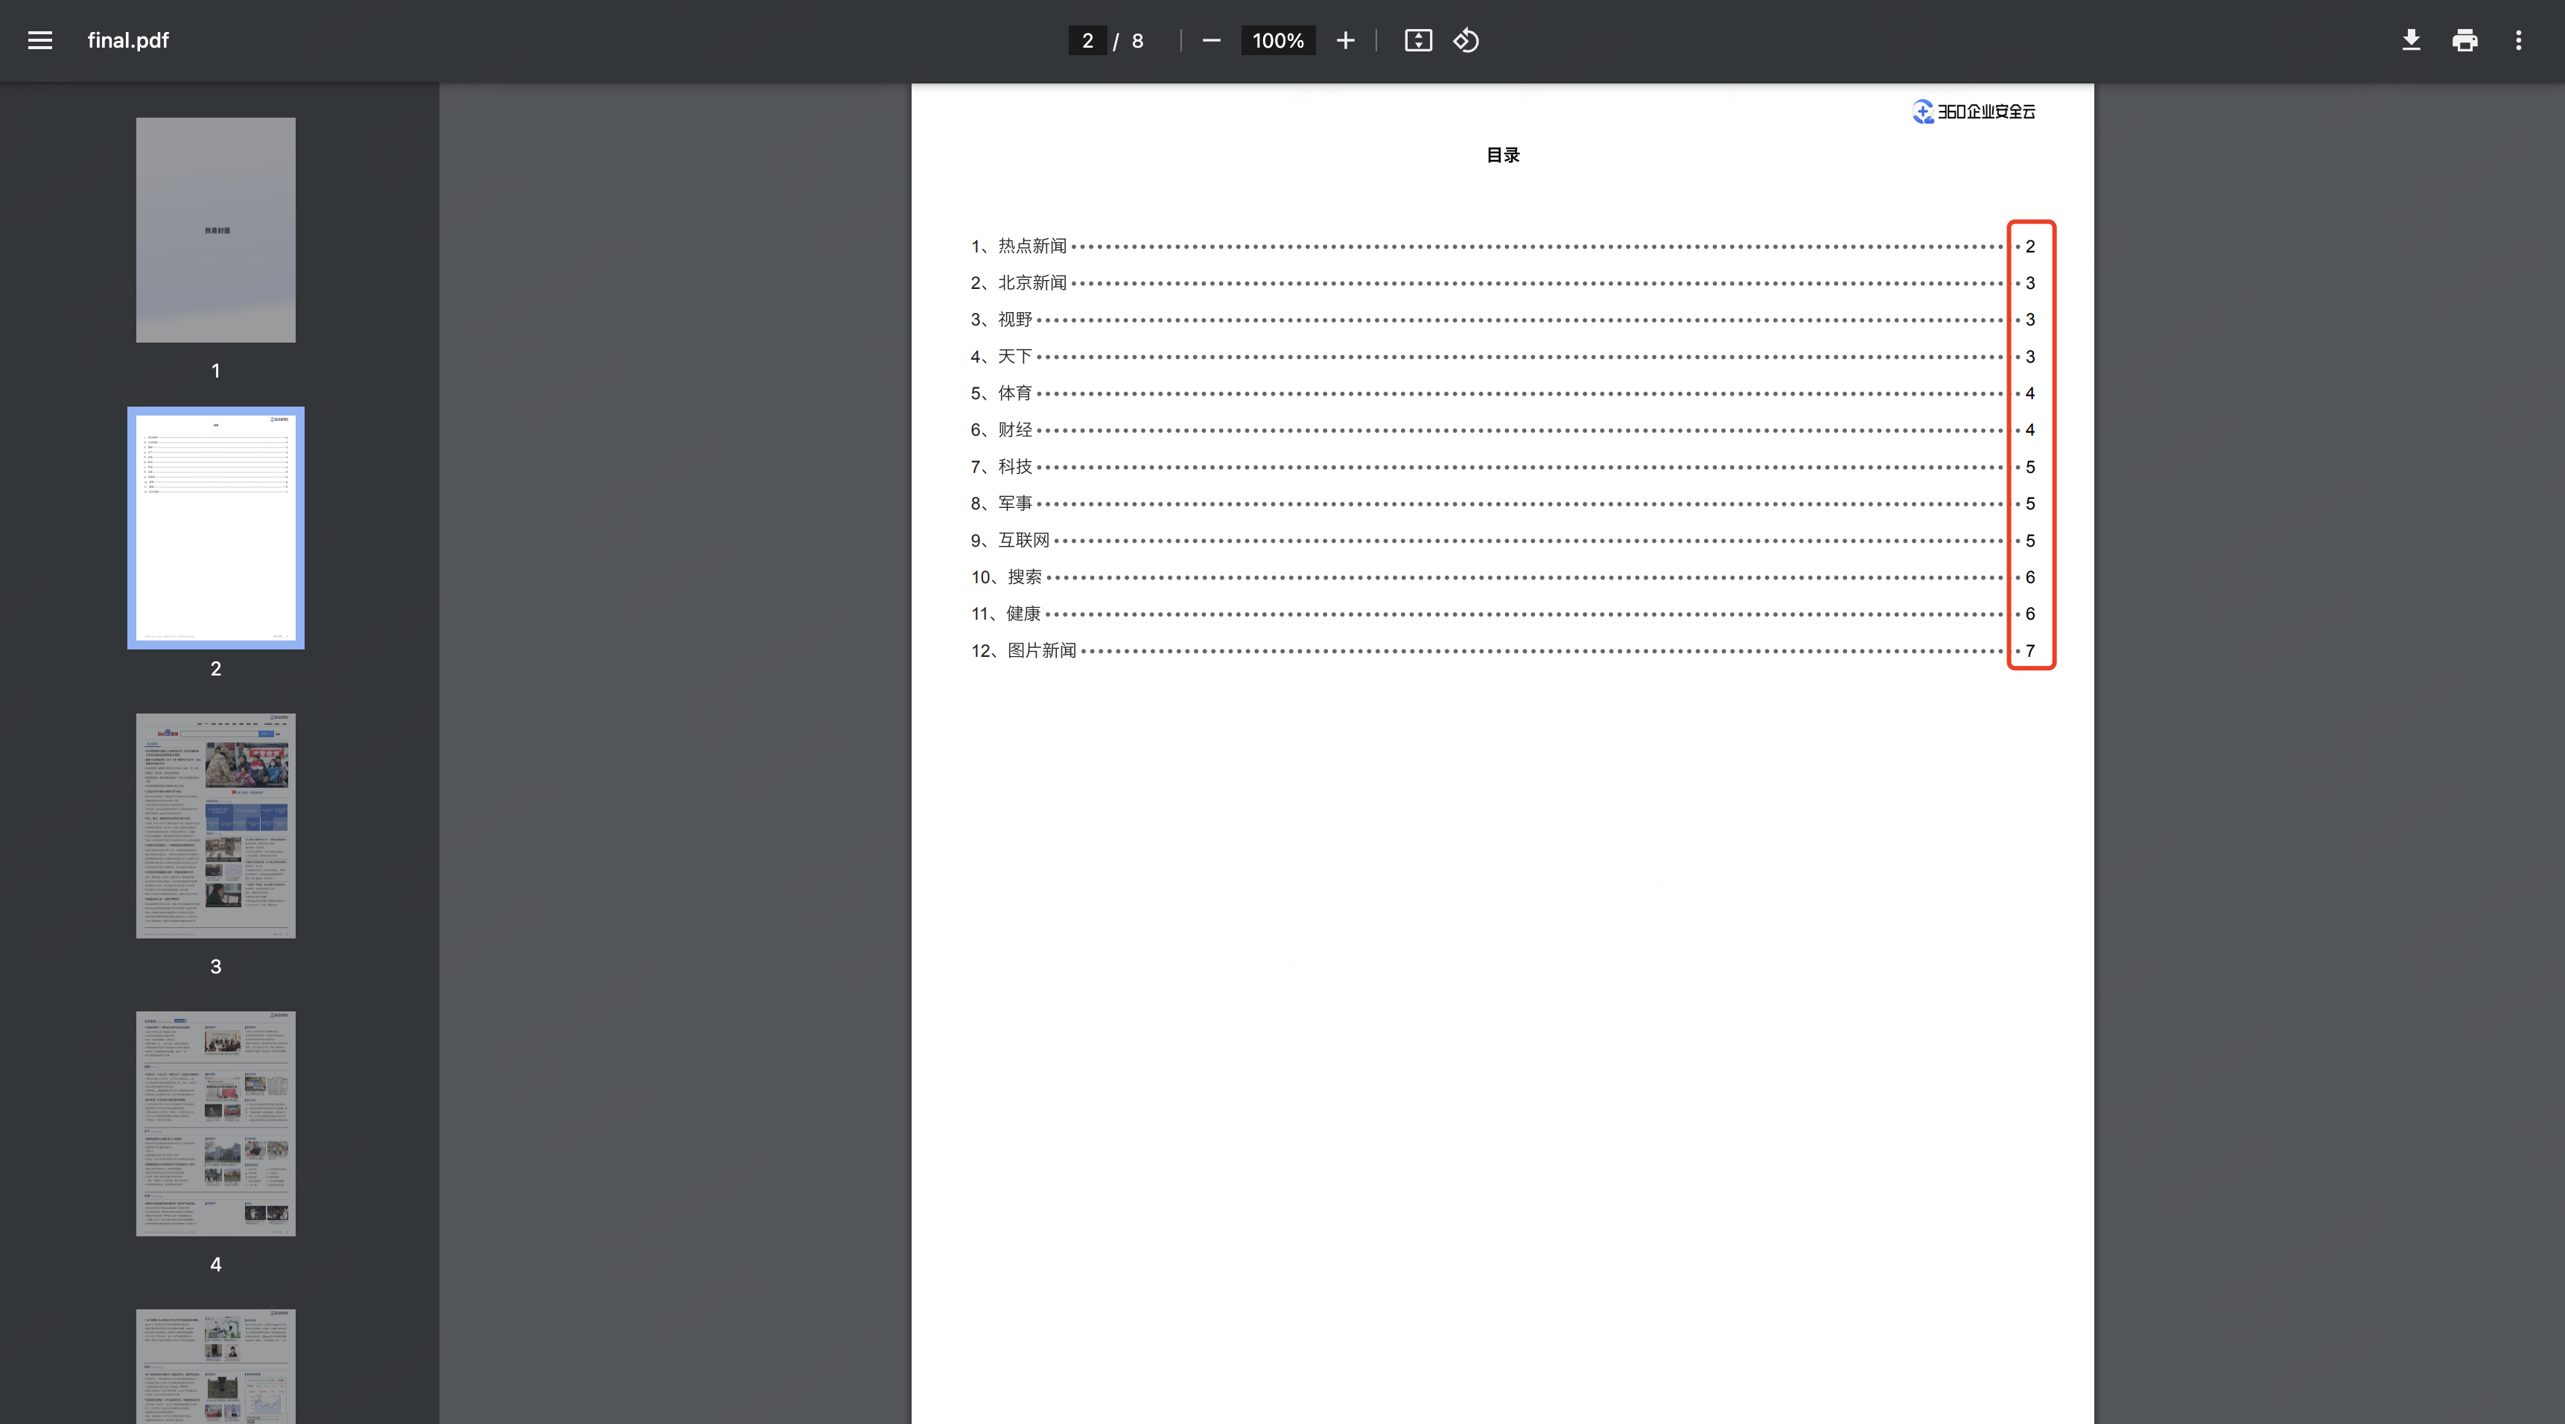Click the 360企业安全云 logo
Screen dimensions: 2565x1424
1974,112
